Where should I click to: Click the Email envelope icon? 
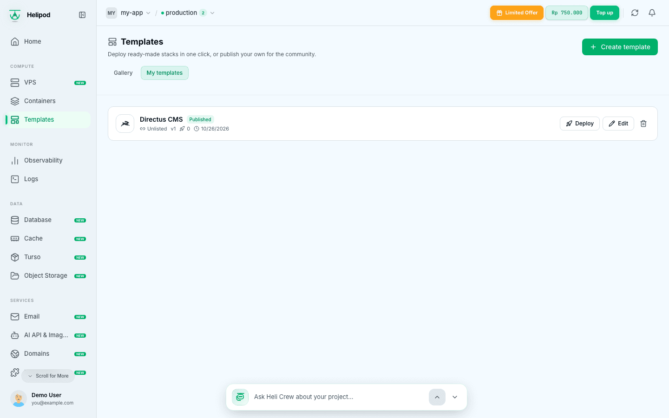pyautogui.click(x=15, y=316)
